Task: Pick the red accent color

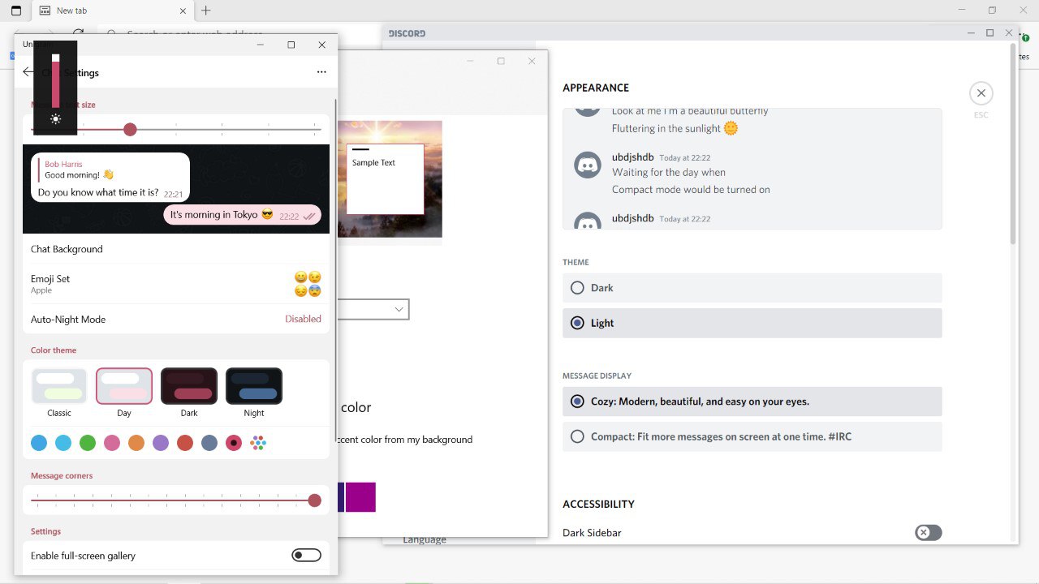Action: (x=185, y=443)
